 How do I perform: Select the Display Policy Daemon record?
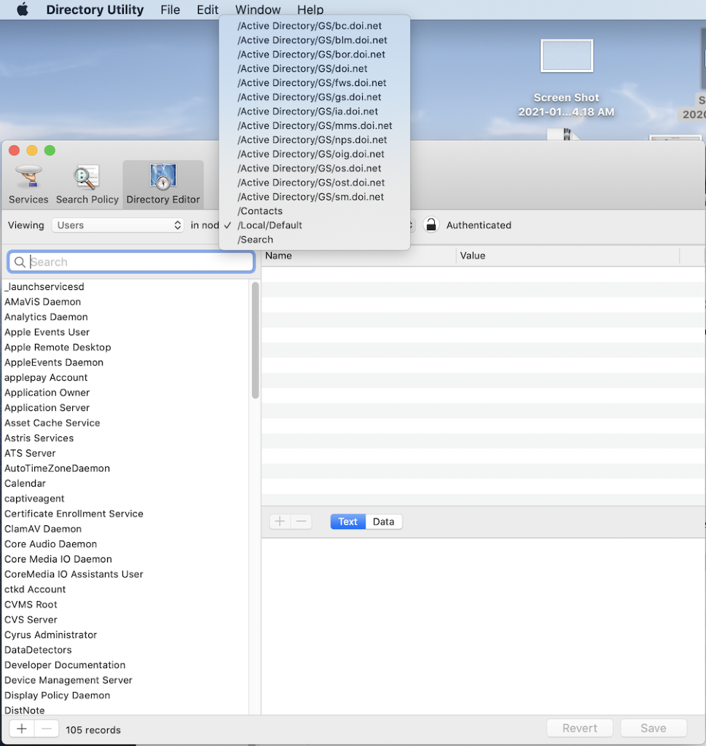click(125, 696)
